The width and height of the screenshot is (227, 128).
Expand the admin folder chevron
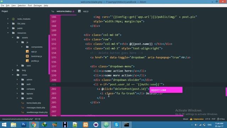17,79
